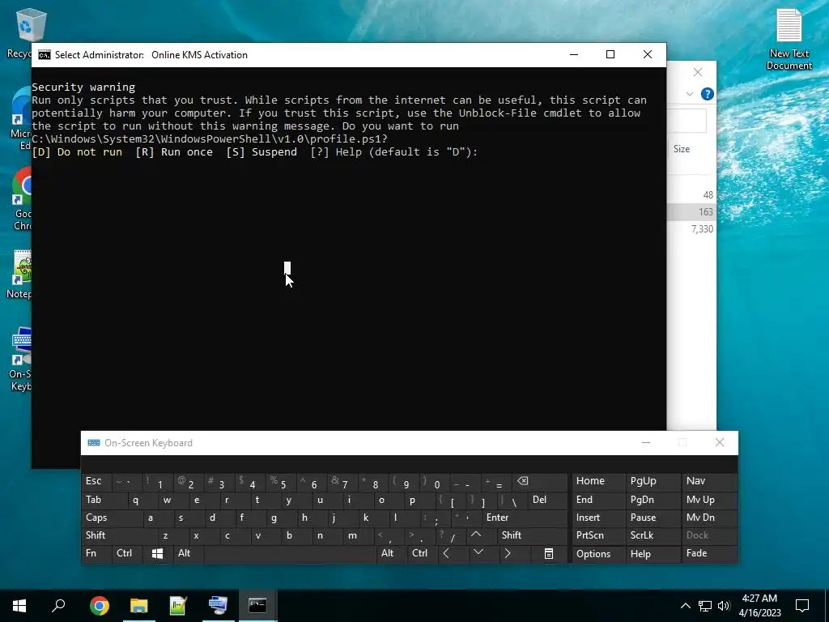
Task: Open the network tray icon
Action: click(705, 606)
